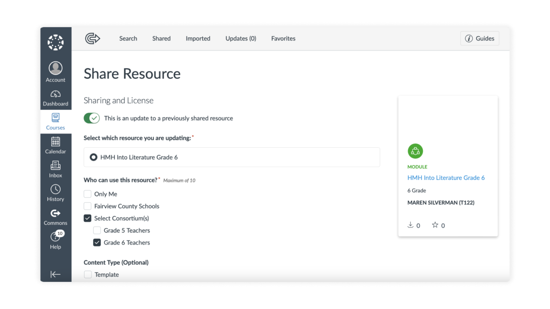
Task: Open History in the sidebar
Action: coord(55,193)
